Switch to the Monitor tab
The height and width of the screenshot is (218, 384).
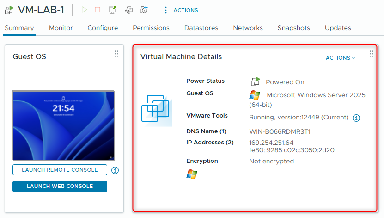click(61, 28)
